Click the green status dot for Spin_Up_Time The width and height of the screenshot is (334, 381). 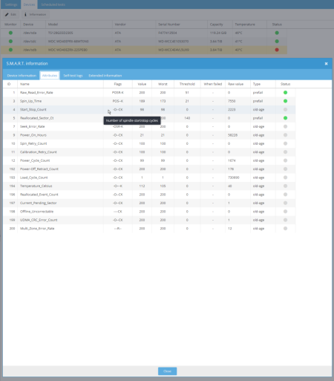[x=285, y=101]
